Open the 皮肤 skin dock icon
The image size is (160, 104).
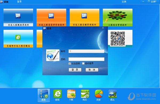[99, 95]
